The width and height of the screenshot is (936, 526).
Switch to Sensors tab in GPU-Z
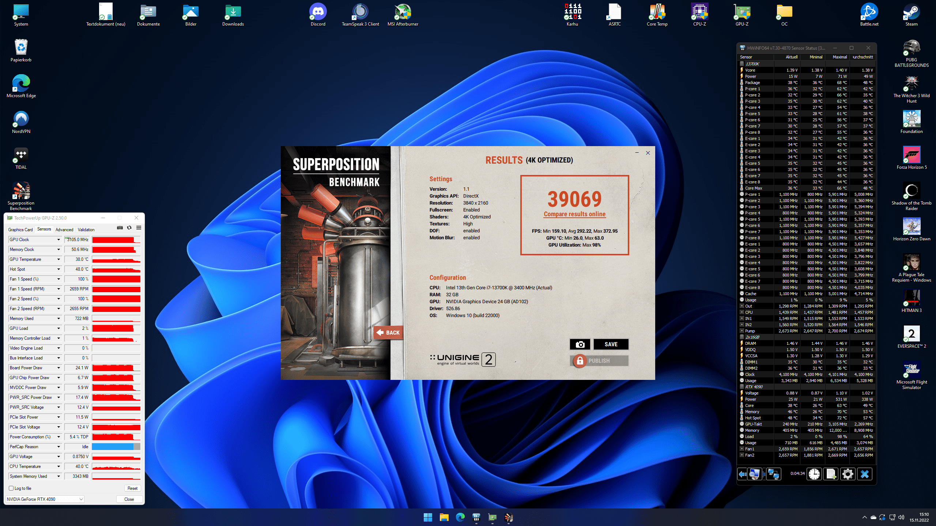point(44,229)
